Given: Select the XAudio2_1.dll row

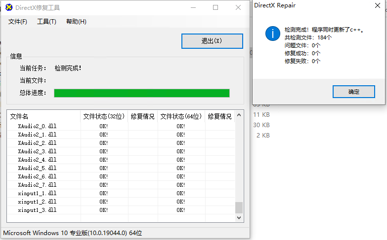Looking at the screenshot, I should (121, 135).
